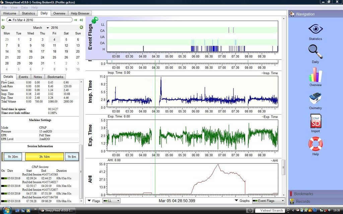Click 'Total time in apnea' text
Image resolution: width=343 pixels, height=214 pixels.
[13, 109]
